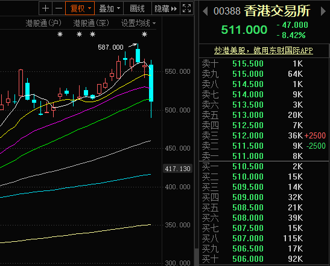Select ask price 513.000 in 卖五 row
330x266 pixels.
click(x=248, y=115)
